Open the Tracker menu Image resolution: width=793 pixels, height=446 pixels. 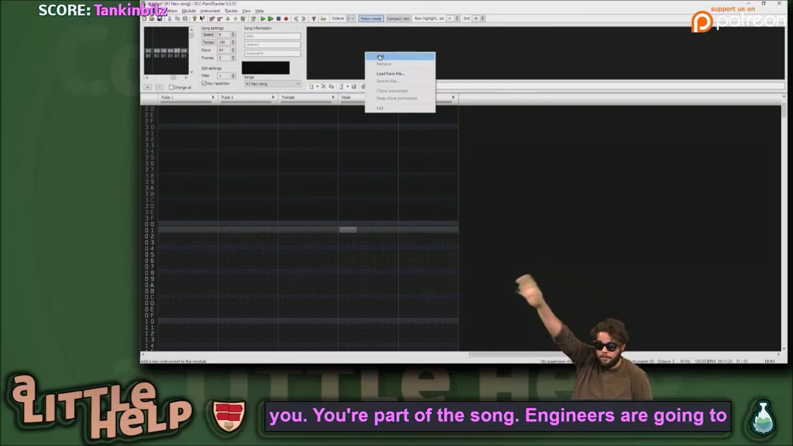pyautogui.click(x=231, y=11)
